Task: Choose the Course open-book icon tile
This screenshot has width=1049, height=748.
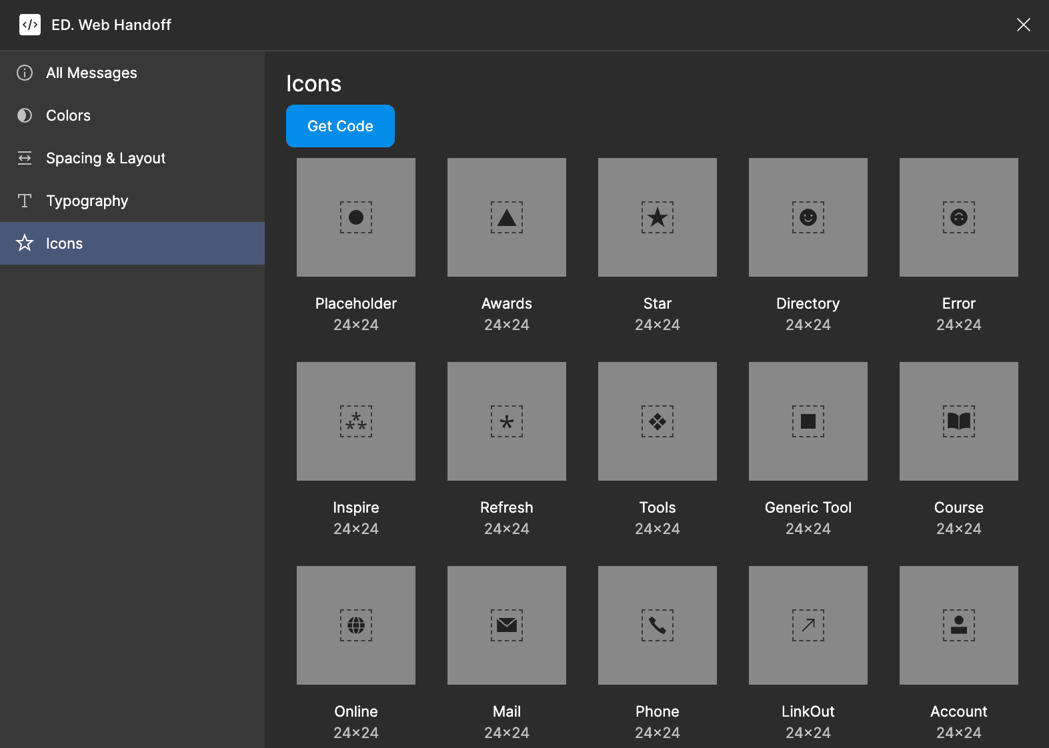Action: pos(959,421)
